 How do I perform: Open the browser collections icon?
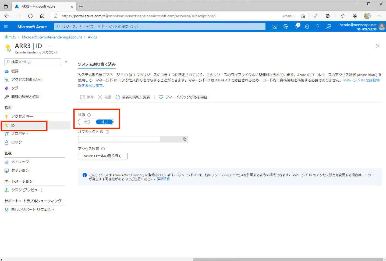[x=355, y=16]
